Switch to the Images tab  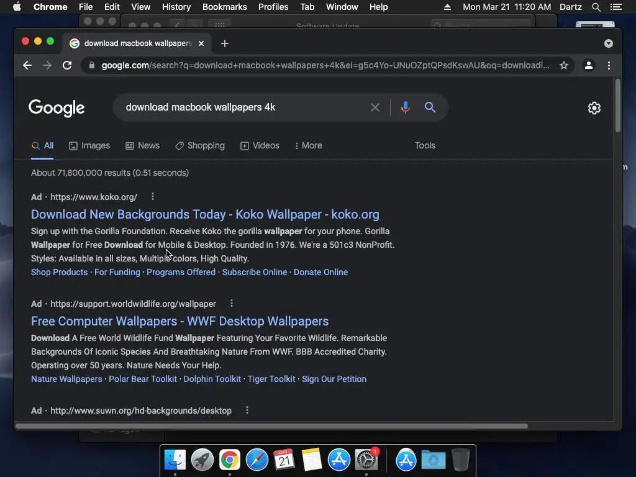[x=89, y=145]
